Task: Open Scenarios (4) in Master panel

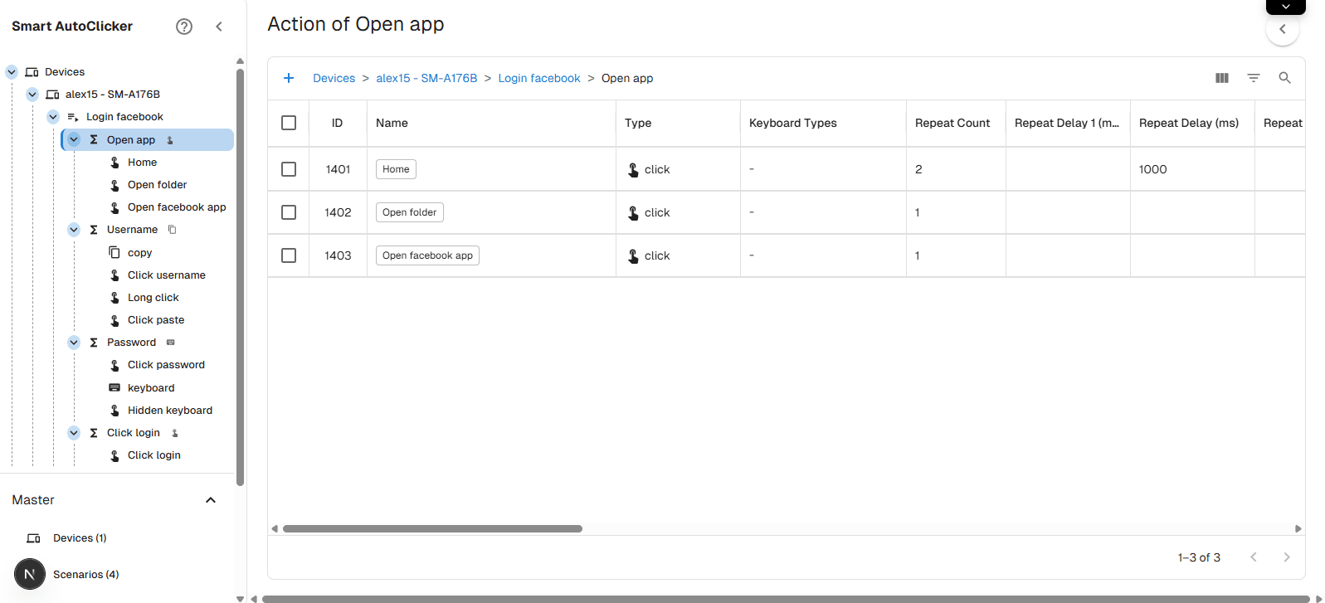Action: pos(85,574)
